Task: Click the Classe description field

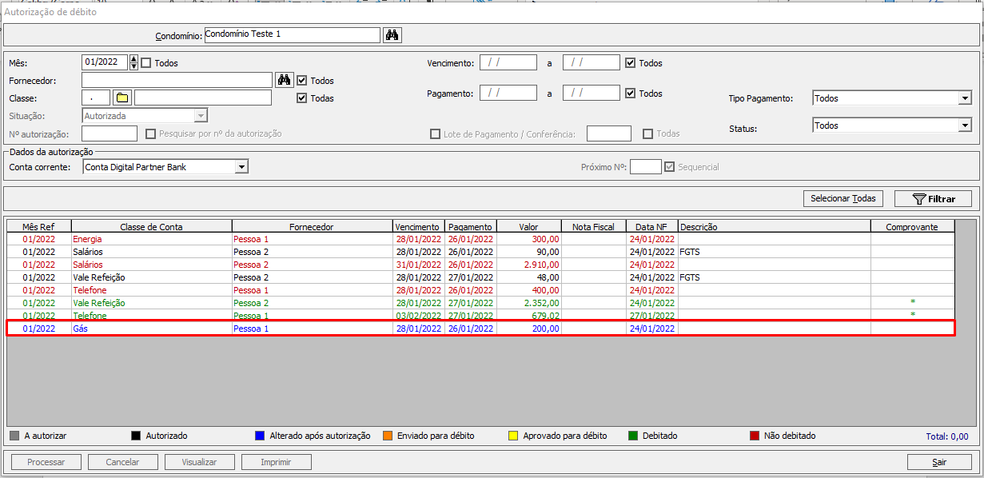Action: click(x=203, y=98)
